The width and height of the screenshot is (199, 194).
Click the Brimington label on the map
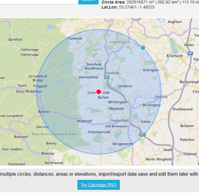tap(152, 105)
